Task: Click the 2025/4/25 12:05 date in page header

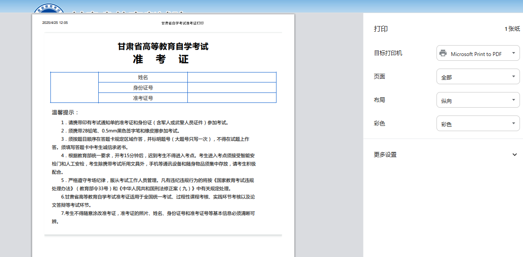Action: pyautogui.click(x=55, y=23)
